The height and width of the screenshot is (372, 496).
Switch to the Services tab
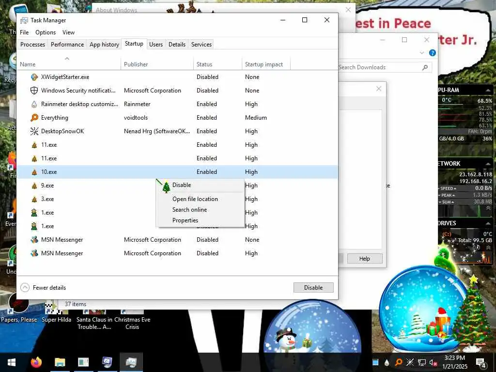[x=201, y=44]
